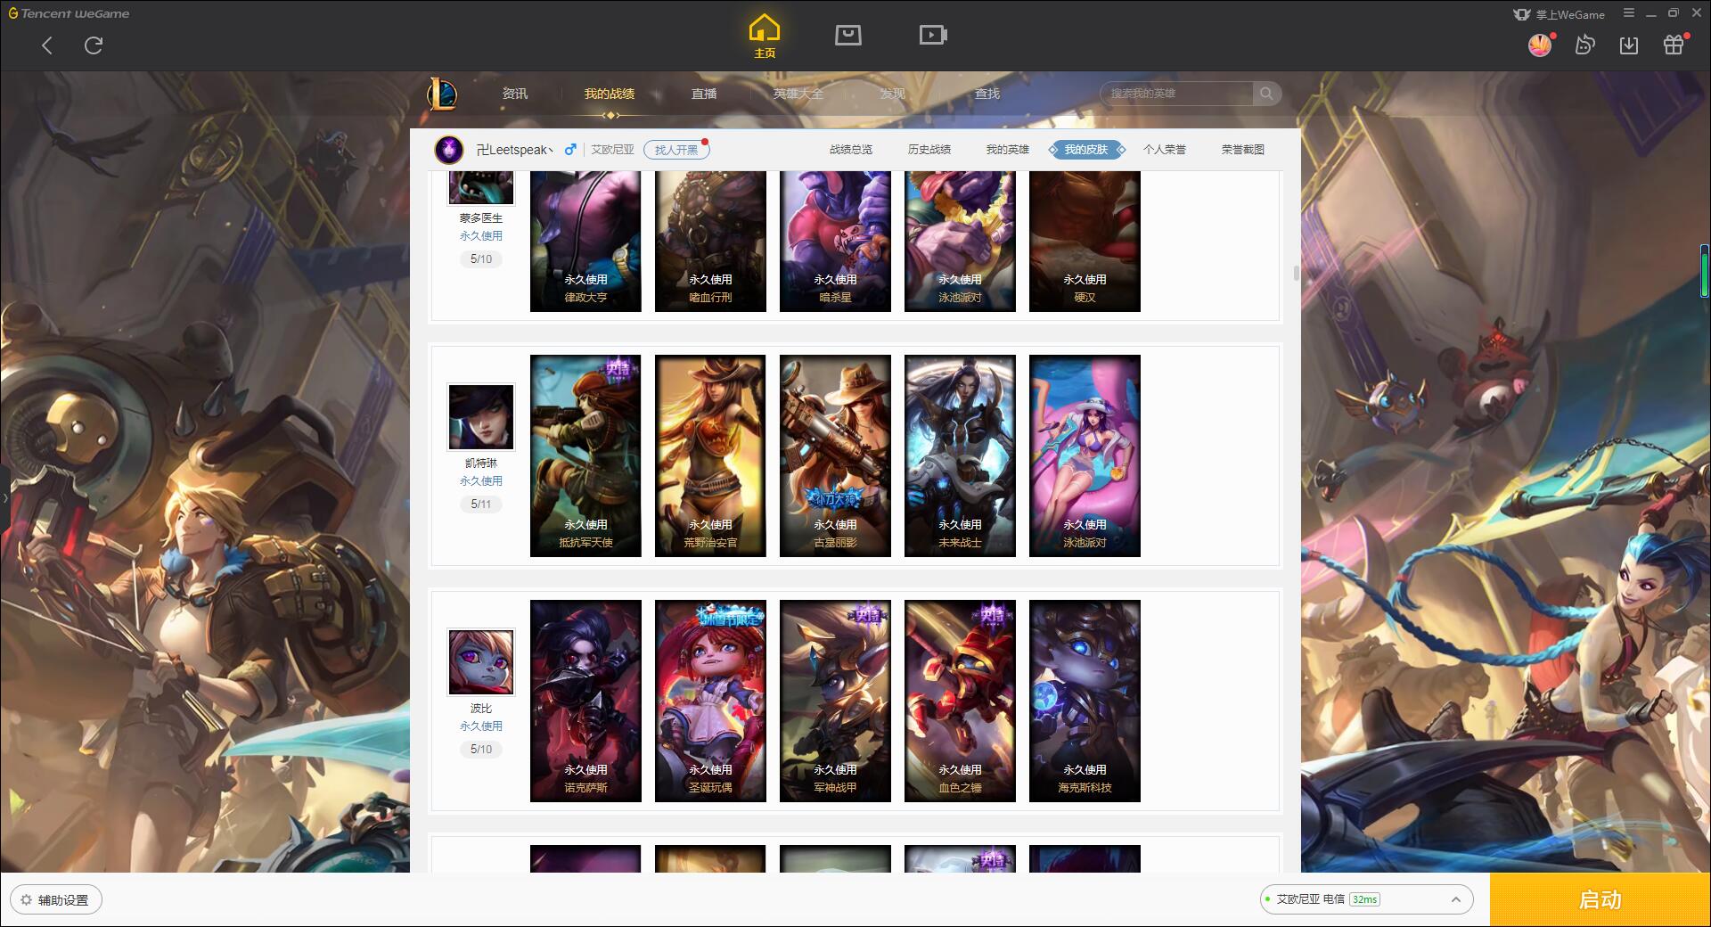The height and width of the screenshot is (927, 1711).
Task: Select the 我的皮肤 sub-tab
Action: click(x=1086, y=150)
